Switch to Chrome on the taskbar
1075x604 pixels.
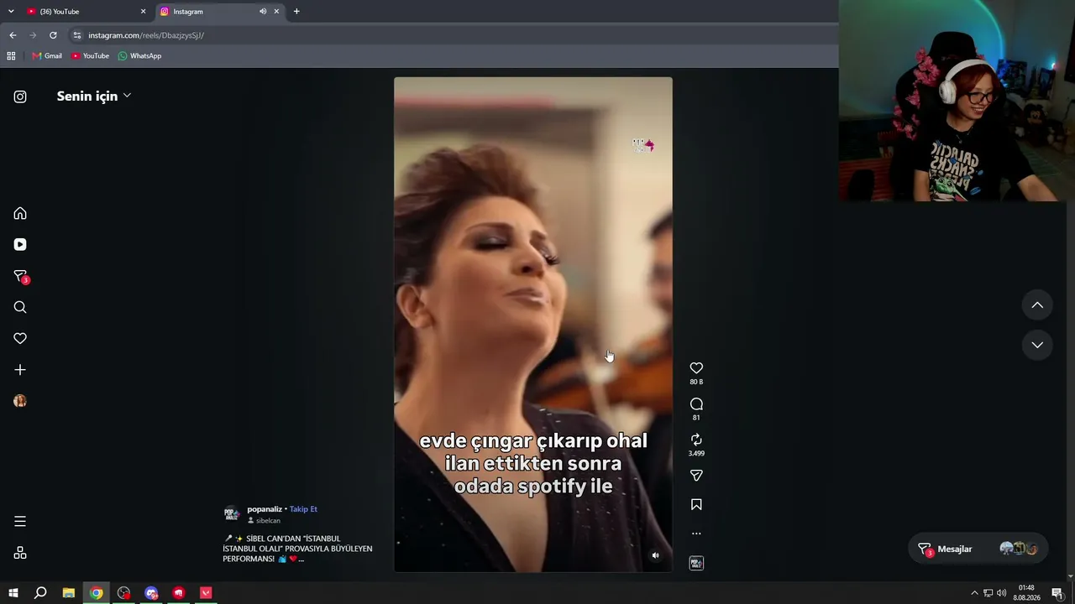(97, 593)
